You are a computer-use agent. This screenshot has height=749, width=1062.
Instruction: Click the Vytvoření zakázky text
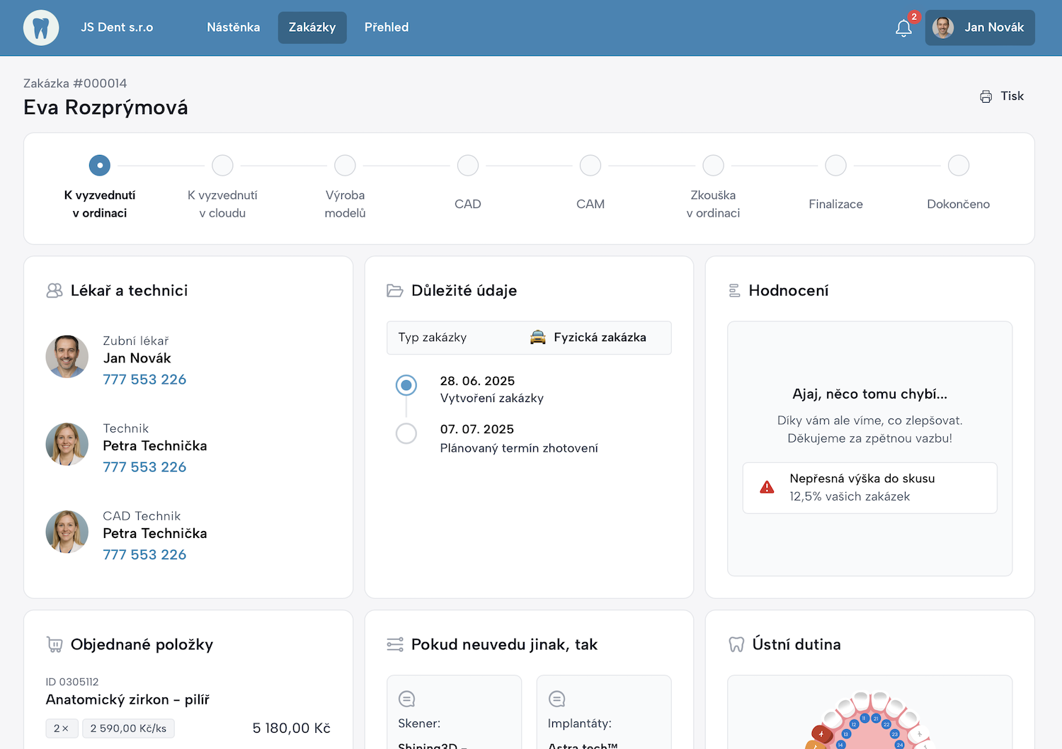[492, 398]
